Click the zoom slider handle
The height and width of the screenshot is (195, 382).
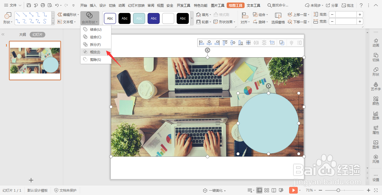338,190
